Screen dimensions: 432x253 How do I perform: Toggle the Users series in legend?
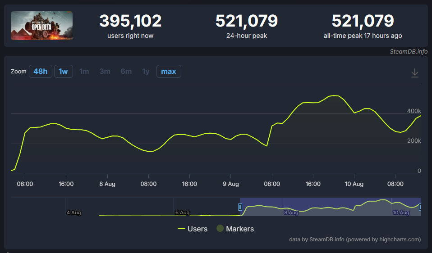pos(193,229)
